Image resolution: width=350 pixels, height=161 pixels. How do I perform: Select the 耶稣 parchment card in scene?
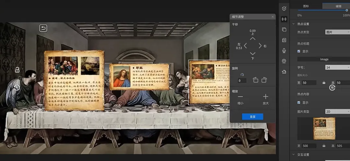coord(139,77)
